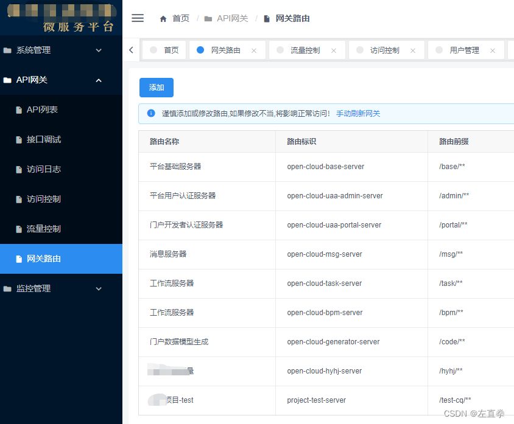
Task: Click the hamburger menu icon
Action: tap(138, 18)
